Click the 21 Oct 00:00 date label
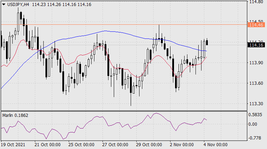 point(48,145)
